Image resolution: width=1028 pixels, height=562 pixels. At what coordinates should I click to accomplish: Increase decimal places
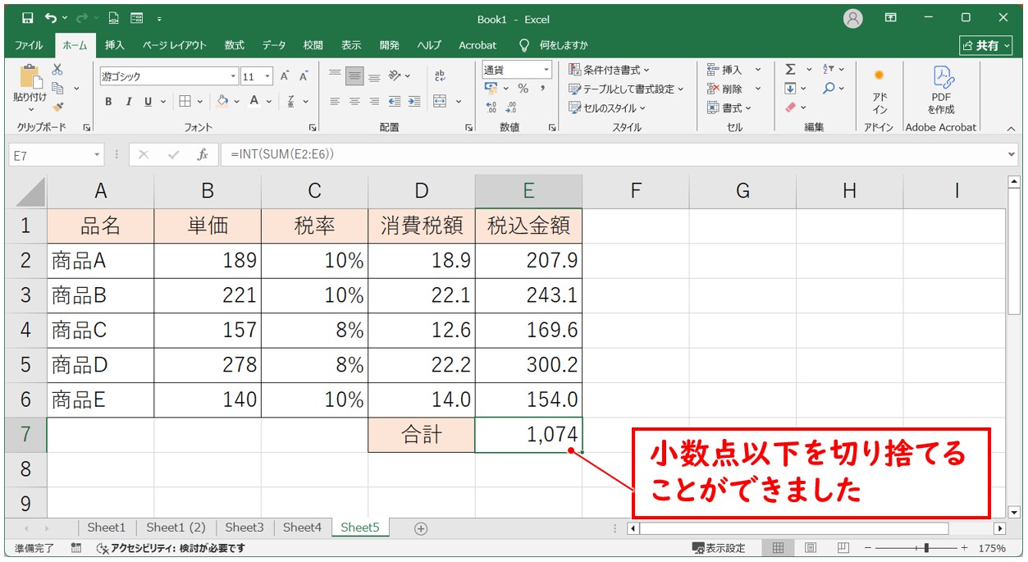point(491,107)
